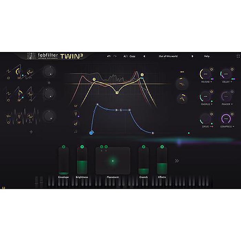241x241 pixels.
Task: Click the noise oscillator level knob
Action: 49,116
